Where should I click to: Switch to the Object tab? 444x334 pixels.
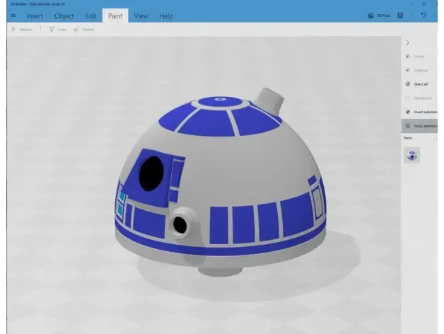tap(64, 16)
